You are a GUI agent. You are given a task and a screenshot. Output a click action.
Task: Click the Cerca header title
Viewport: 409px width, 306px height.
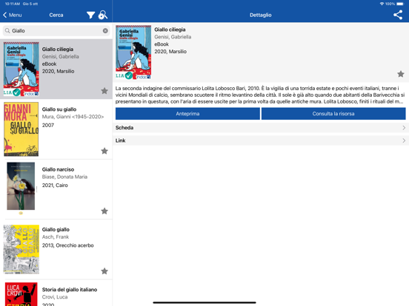[x=56, y=15]
